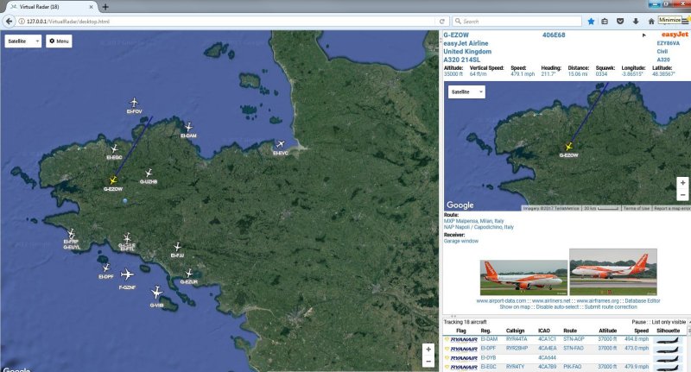Click the blue receiver location dot on the main map
This screenshot has height=372, width=691.
[125, 201]
